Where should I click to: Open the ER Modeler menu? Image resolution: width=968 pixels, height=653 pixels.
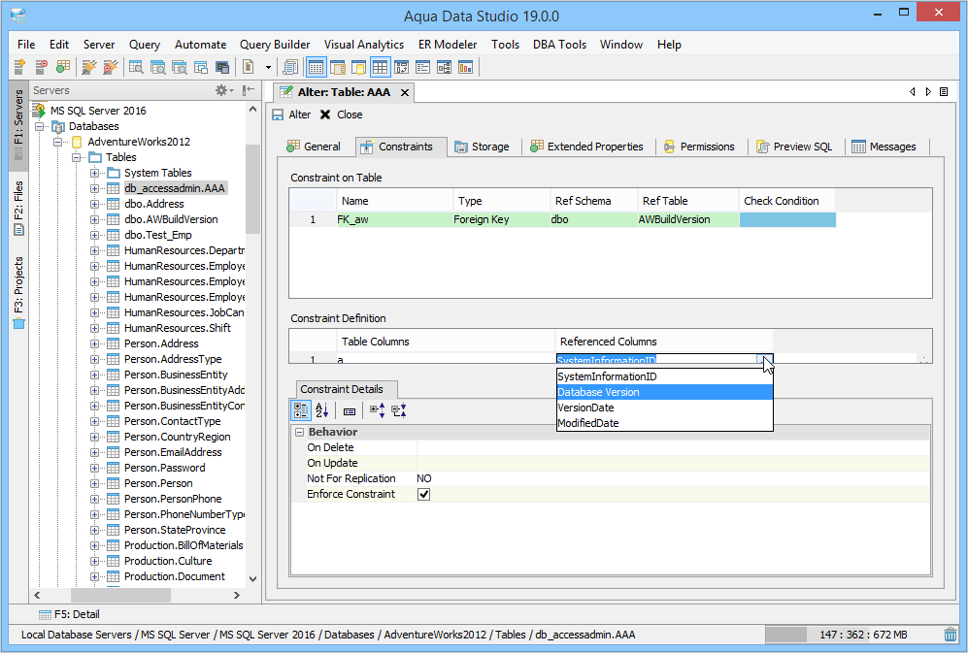click(447, 45)
